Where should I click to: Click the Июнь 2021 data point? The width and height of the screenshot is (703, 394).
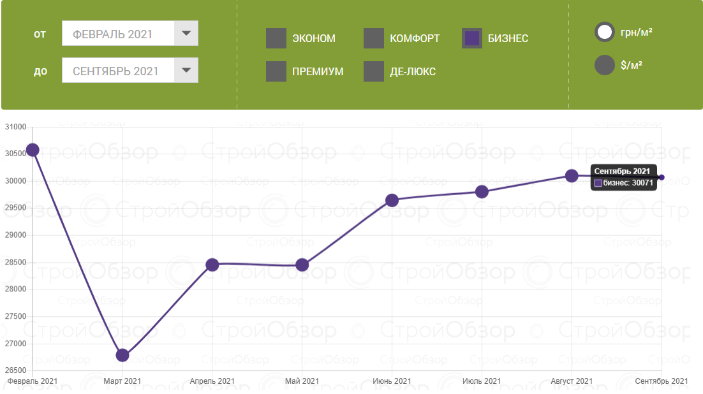(392, 200)
